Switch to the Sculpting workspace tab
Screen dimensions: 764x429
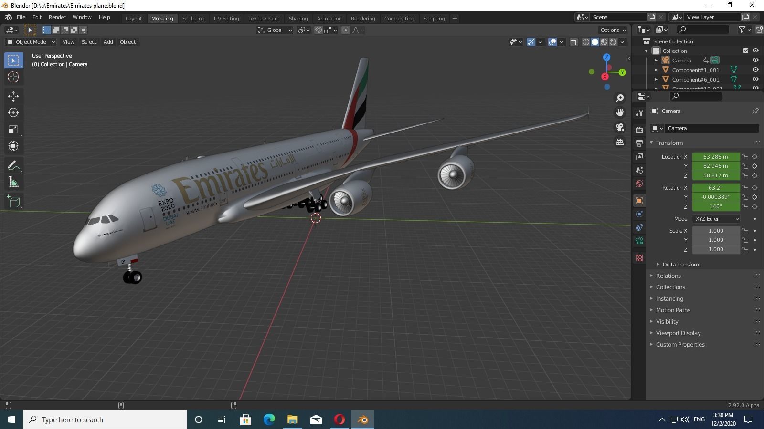click(193, 19)
